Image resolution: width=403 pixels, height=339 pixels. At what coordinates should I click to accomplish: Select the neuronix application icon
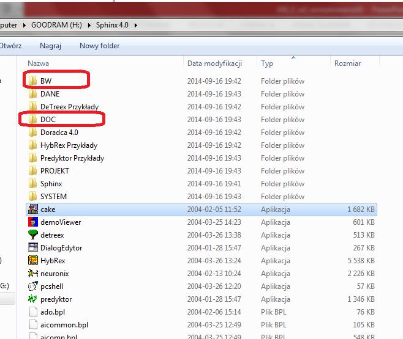pos(33,273)
